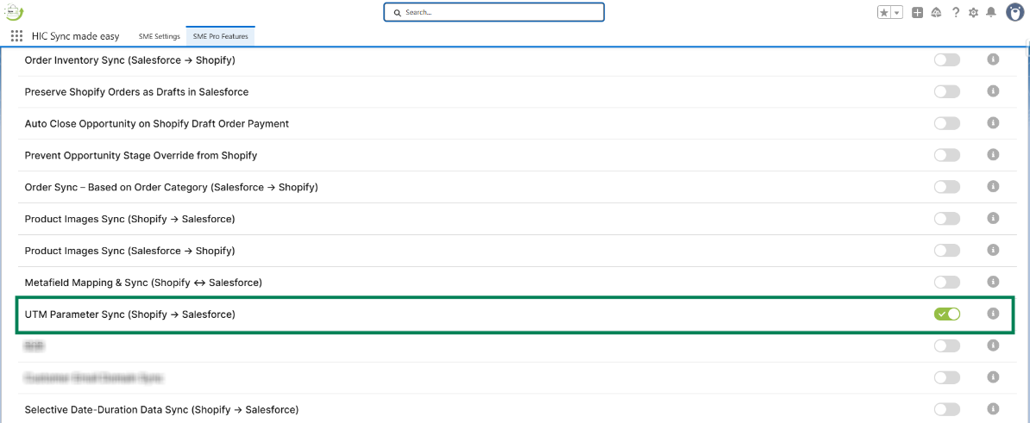The height and width of the screenshot is (423, 1030).
Task: Open the Setup gear icon
Action: click(974, 13)
